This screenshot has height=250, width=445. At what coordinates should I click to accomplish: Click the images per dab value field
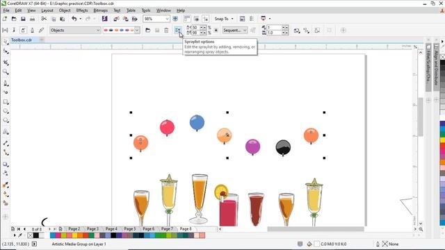point(275,28)
